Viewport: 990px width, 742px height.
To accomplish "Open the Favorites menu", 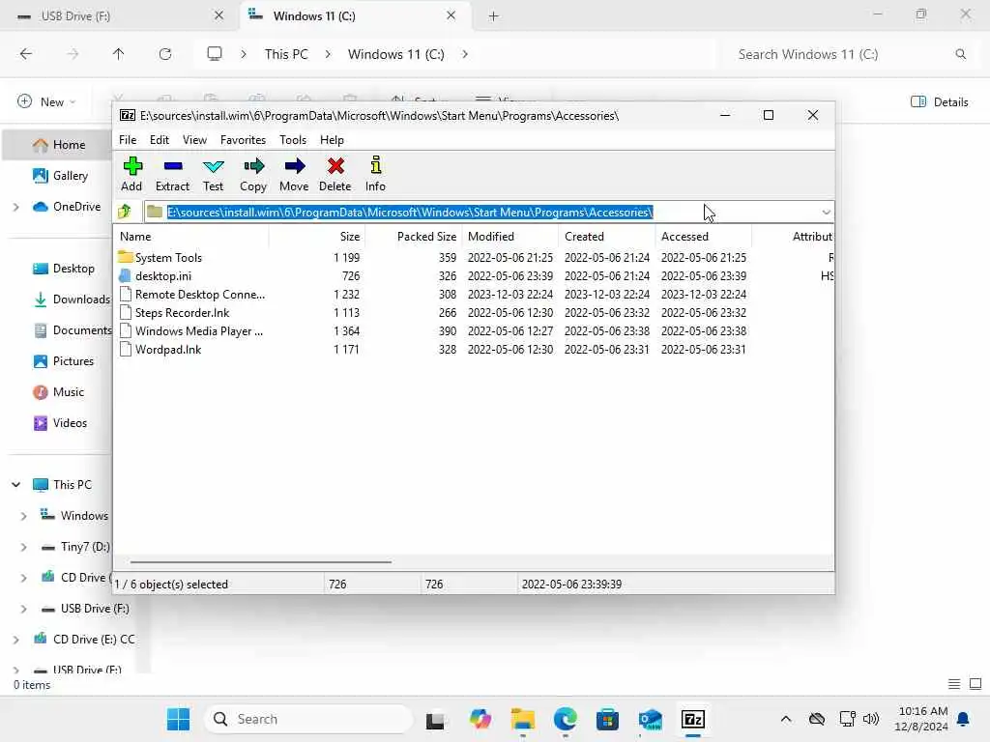I will (243, 140).
